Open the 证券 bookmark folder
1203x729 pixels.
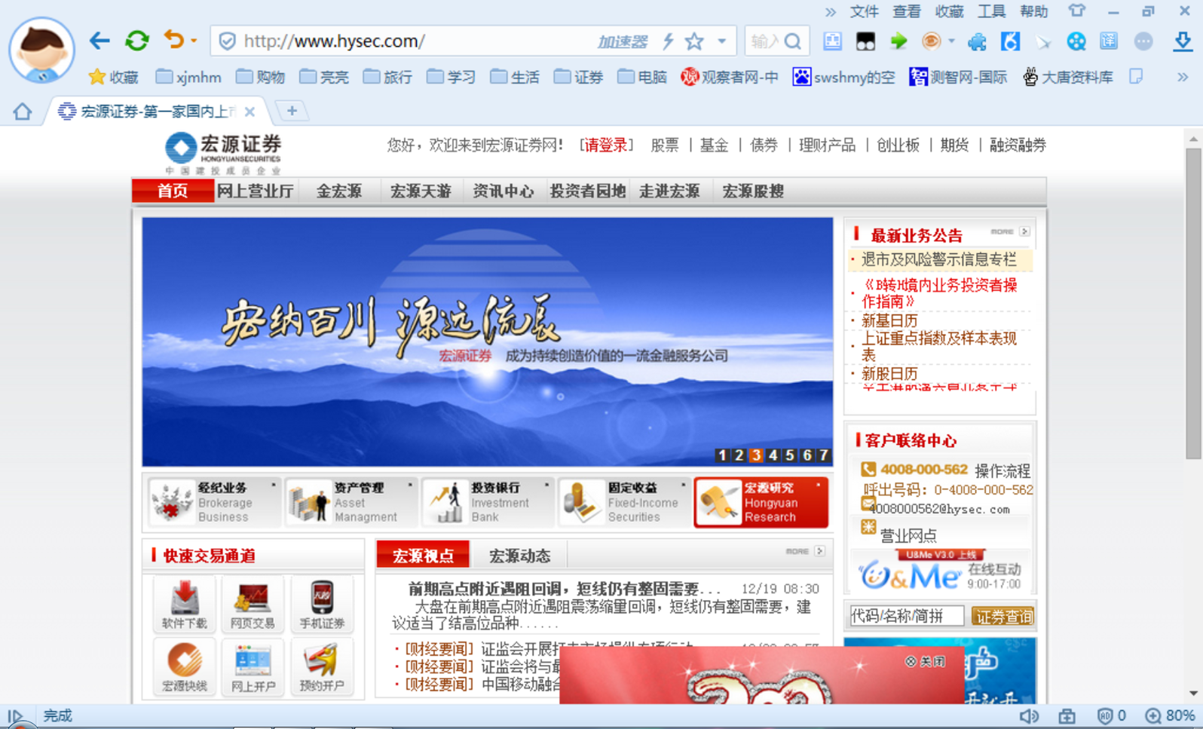point(579,77)
